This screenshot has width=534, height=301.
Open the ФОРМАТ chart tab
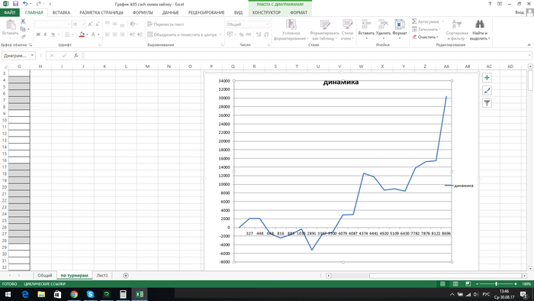(299, 12)
